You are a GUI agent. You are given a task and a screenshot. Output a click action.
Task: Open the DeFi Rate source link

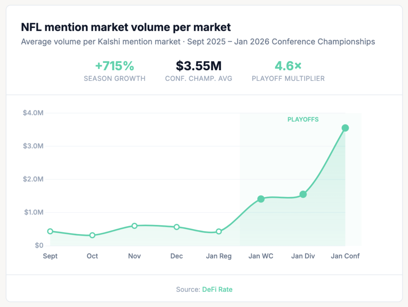217,289
